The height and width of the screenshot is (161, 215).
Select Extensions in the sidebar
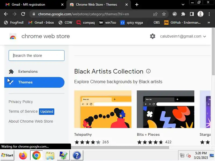pyautogui.click(x=34, y=71)
